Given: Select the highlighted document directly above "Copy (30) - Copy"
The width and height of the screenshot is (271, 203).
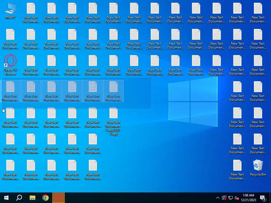Looking at the screenshot, I should pos(114,91).
